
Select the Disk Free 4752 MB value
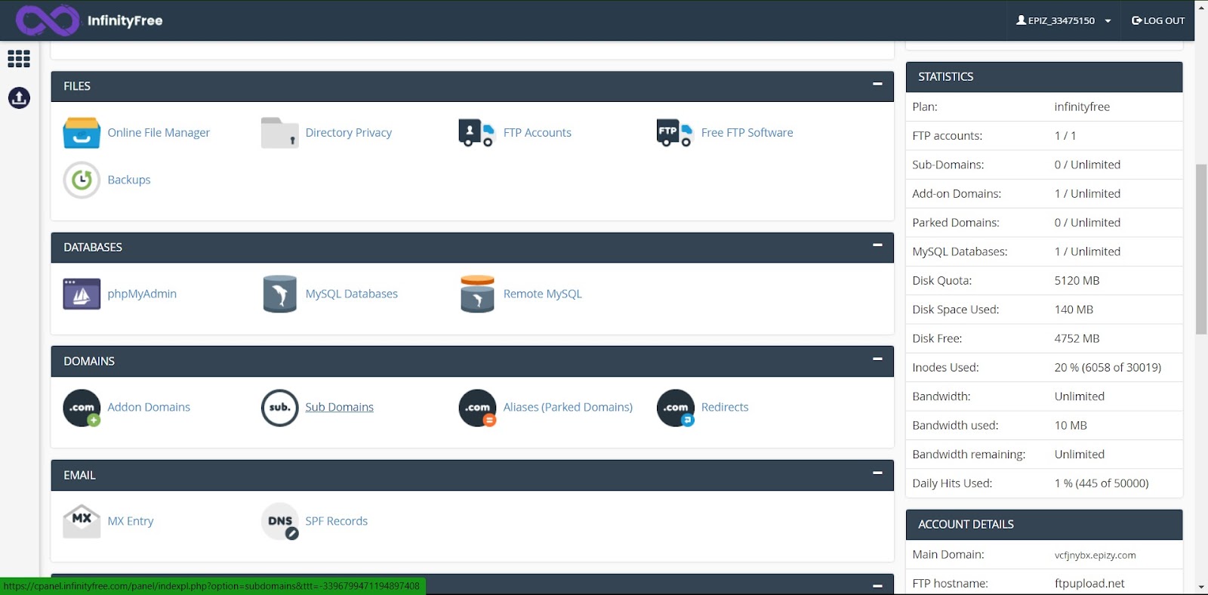click(1077, 339)
